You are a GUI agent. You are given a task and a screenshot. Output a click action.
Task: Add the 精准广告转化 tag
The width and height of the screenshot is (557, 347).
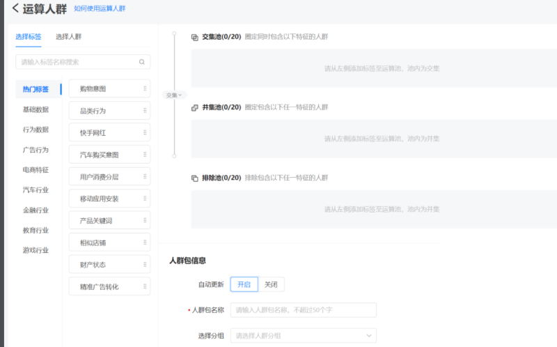click(109, 286)
